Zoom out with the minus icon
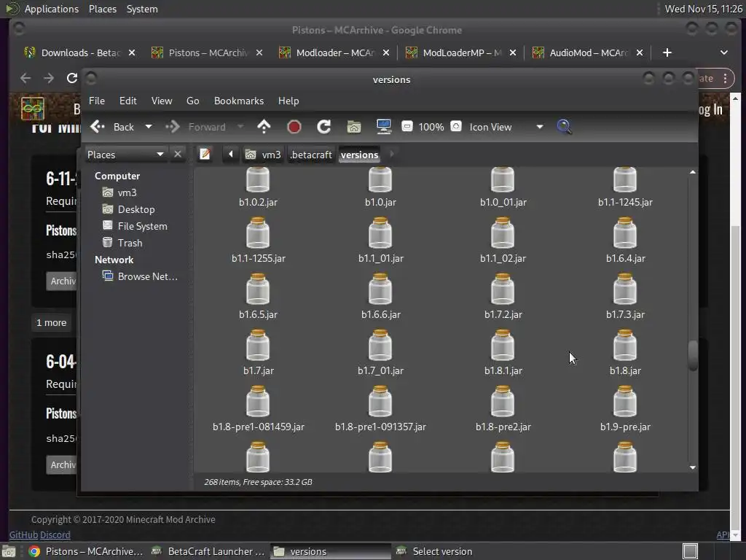The width and height of the screenshot is (746, 560). point(407,127)
